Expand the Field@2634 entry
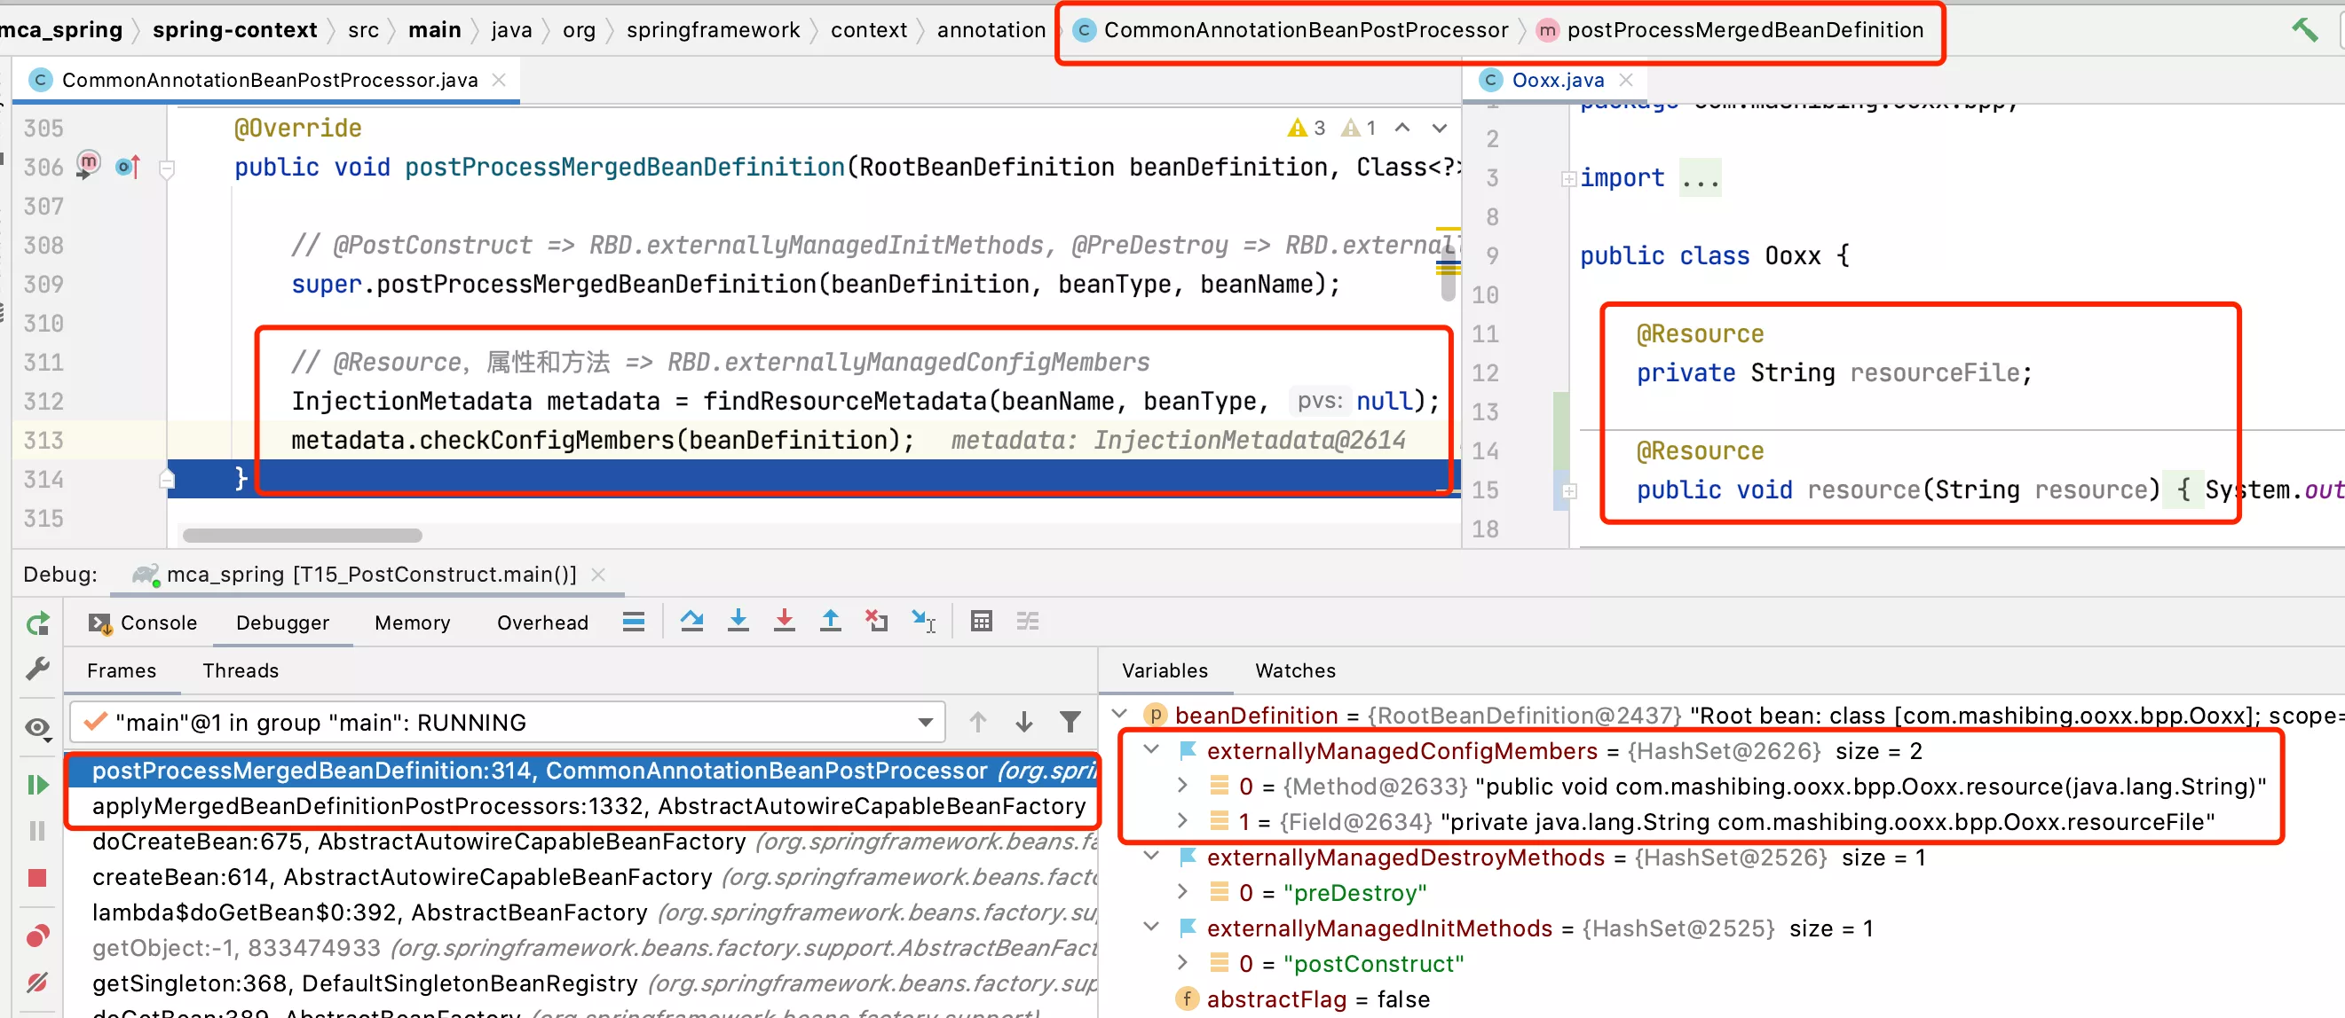Viewport: 2345px width, 1018px height. click(1182, 820)
